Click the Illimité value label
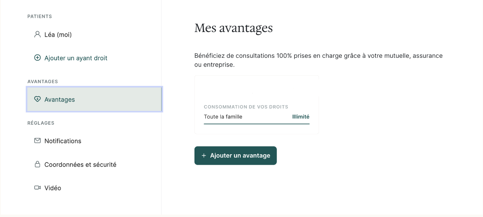Viewport: 483px width, 217px height. tap(301, 117)
